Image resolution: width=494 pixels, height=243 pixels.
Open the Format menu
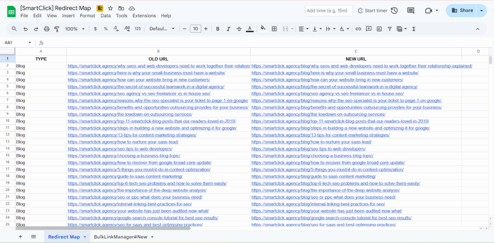tap(87, 16)
